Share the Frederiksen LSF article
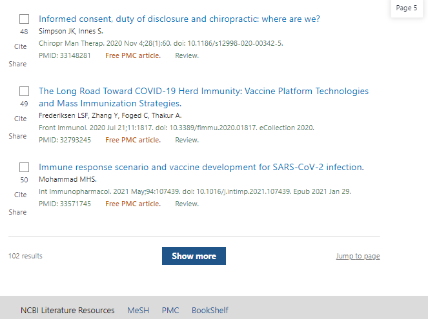The height and width of the screenshot is (319, 428). tap(17, 136)
